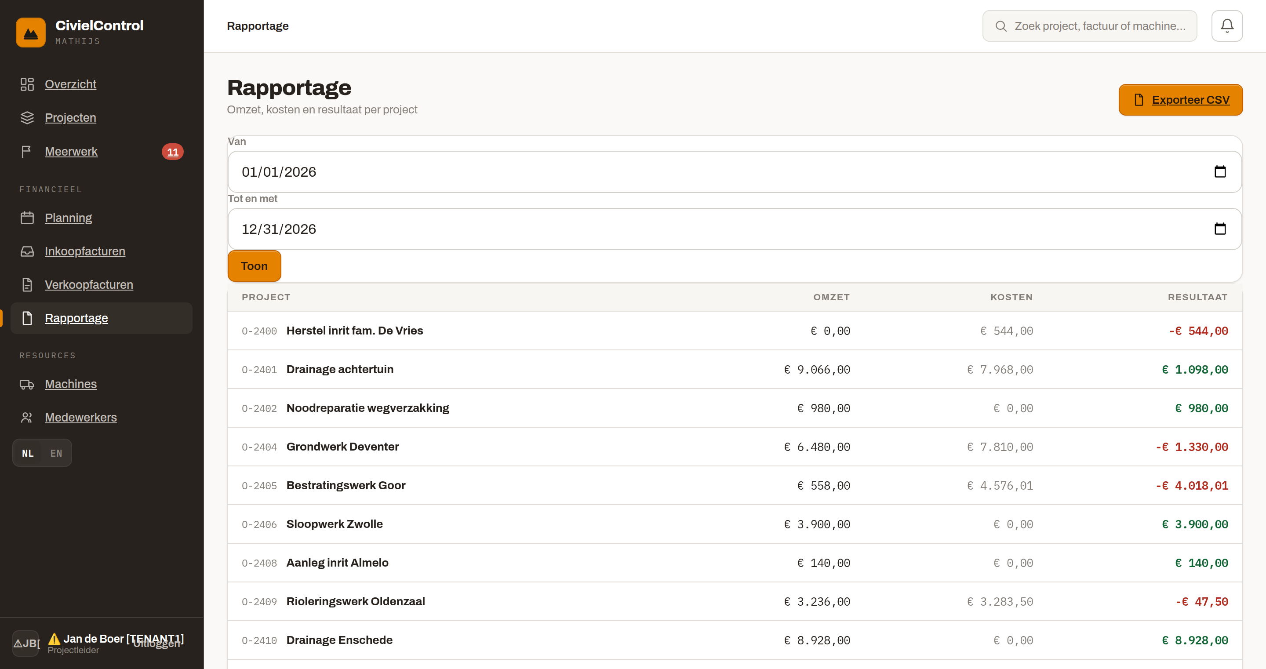Screen dimensions: 1266x669
Task: Click project code 0-2400
Action: pos(259,331)
